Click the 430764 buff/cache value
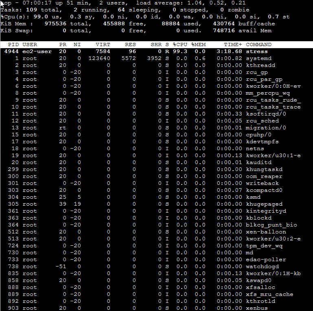The height and width of the screenshot is (311, 313). pos(224,24)
